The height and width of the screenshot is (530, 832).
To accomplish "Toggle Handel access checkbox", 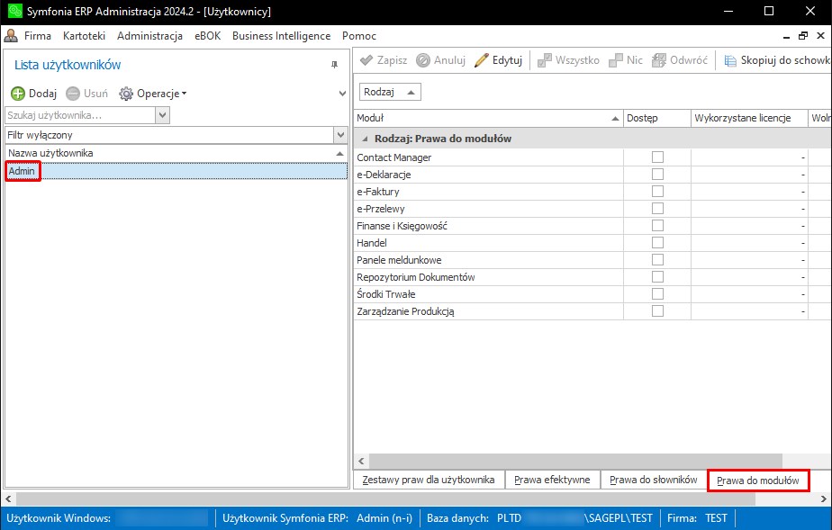I will click(657, 243).
